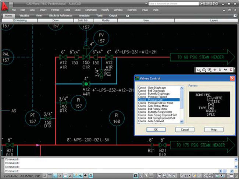Image resolution: width=239 pixels, height=179 pixels.
Task: Click the first valve icon on floating toolbar
Action: point(199,70)
